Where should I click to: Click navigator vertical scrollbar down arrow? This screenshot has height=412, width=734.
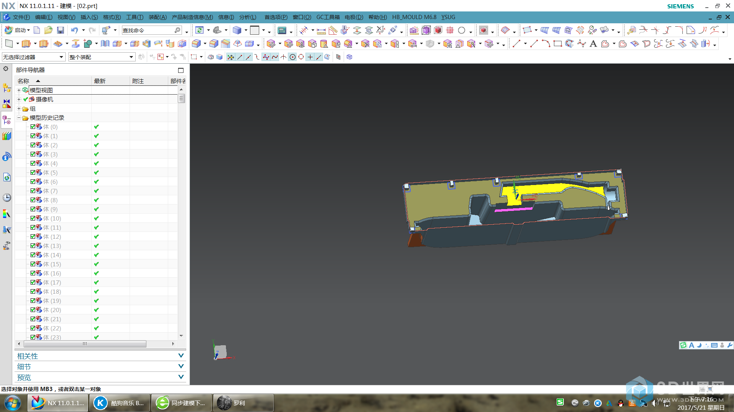(x=181, y=336)
